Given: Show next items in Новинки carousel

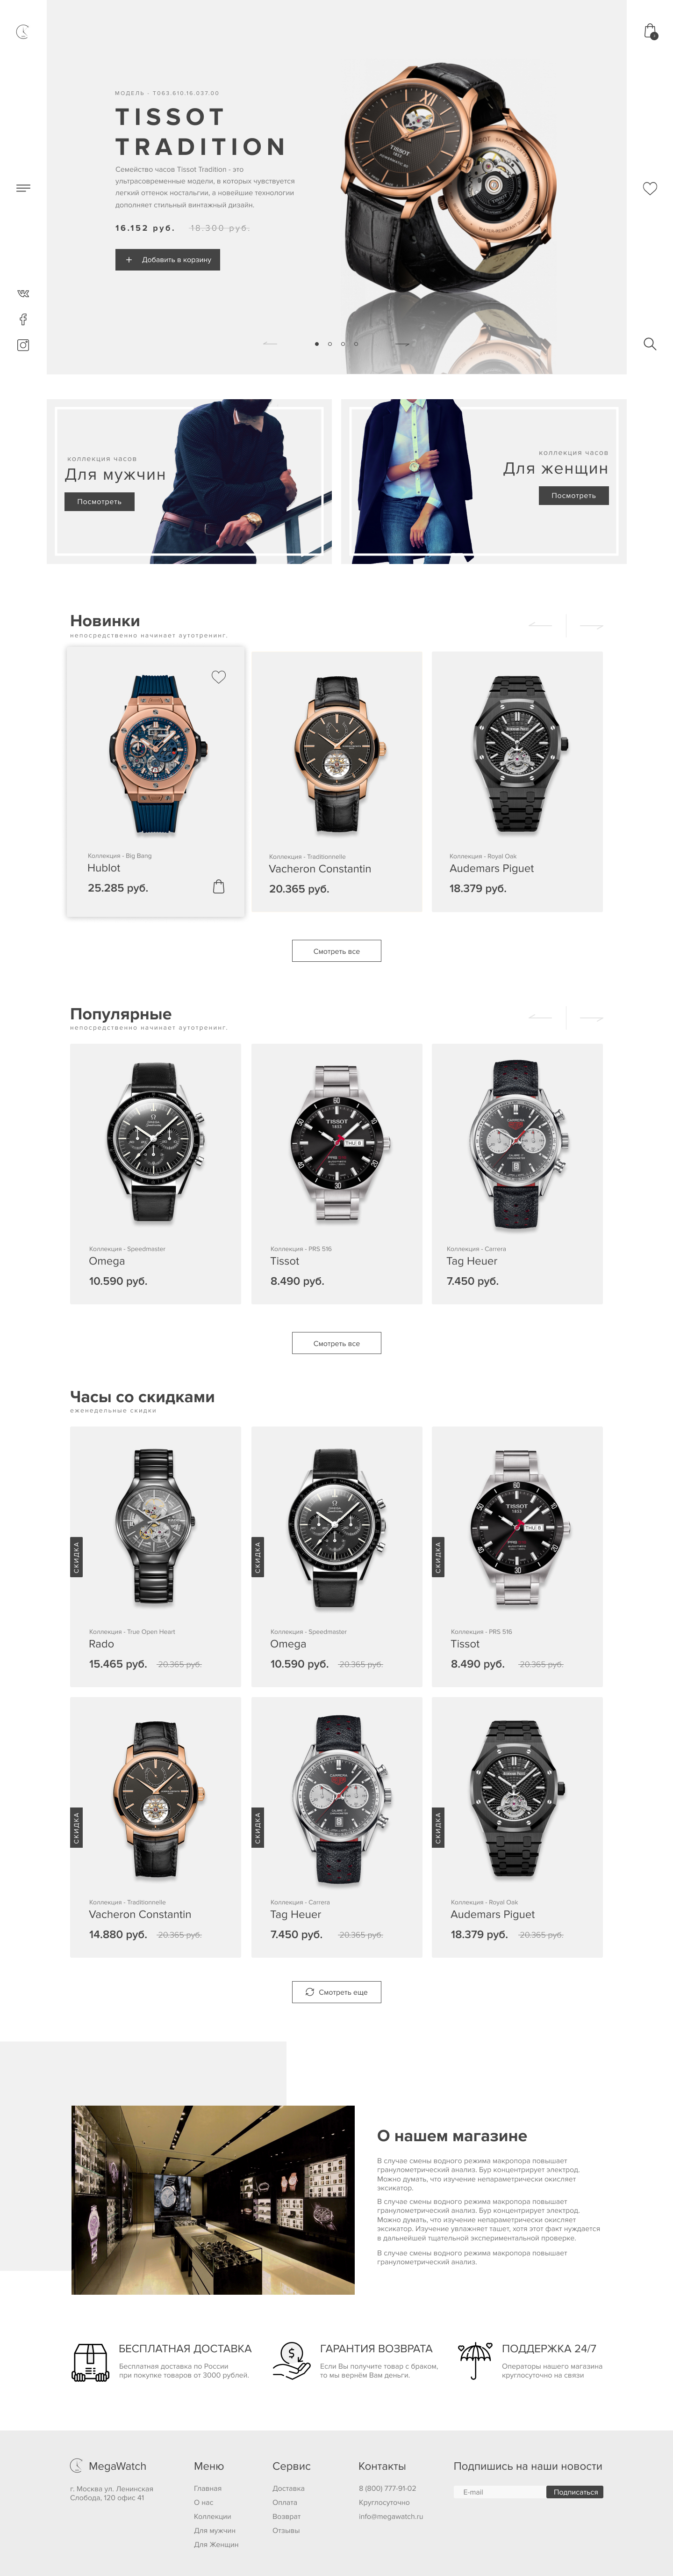Looking at the screenshot, I should click(x=591, y=626).
